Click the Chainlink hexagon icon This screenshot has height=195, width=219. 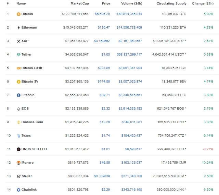[18, 190]
